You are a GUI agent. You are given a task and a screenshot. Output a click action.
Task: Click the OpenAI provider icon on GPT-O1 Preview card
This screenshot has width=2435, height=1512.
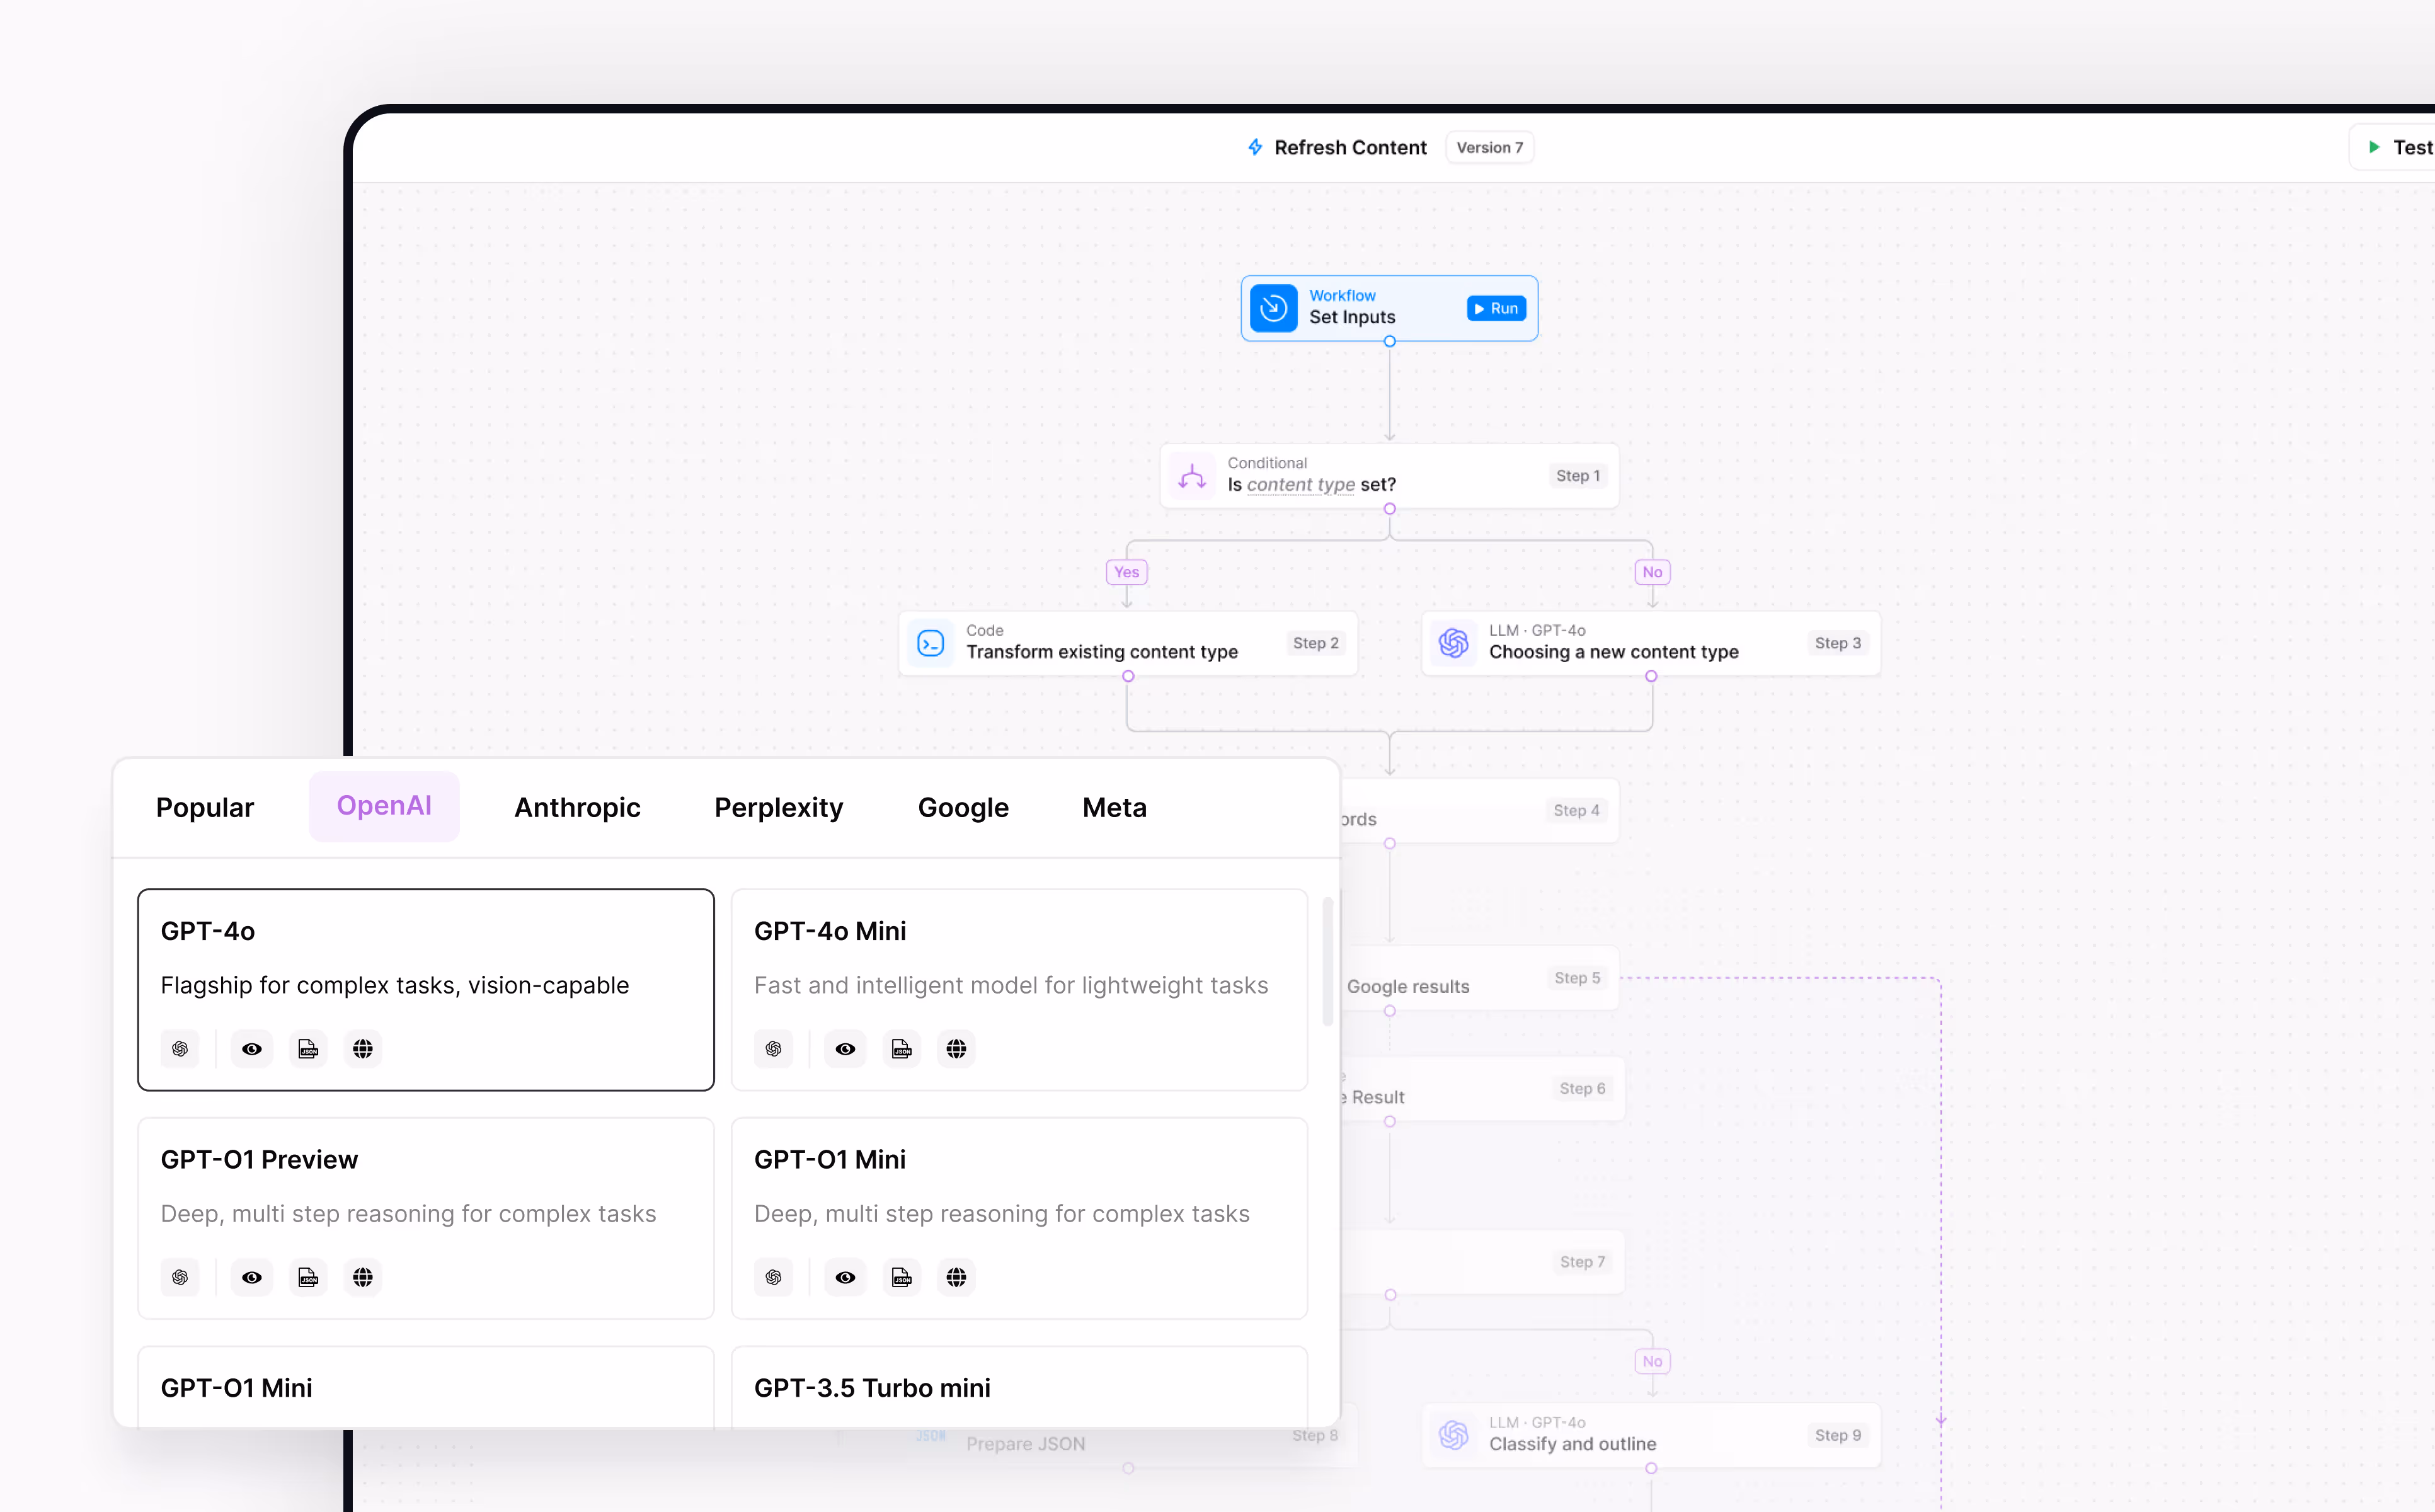pyautogui.click(x=180, y=1277)
